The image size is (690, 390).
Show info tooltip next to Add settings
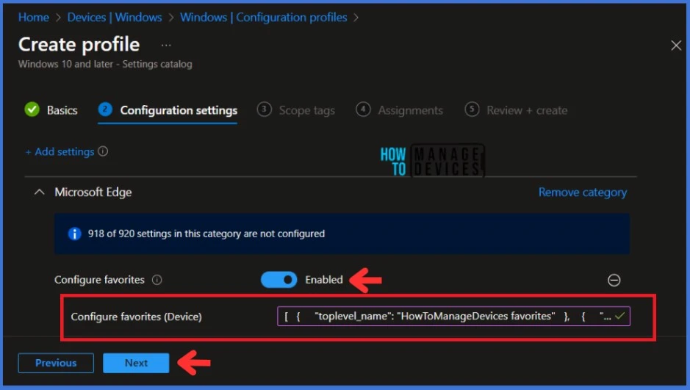(x=103, y=151)
